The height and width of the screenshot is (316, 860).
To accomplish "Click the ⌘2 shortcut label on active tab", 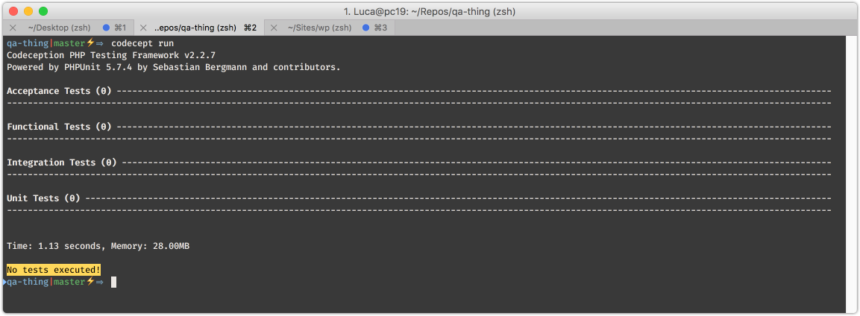I will [250, 28].
